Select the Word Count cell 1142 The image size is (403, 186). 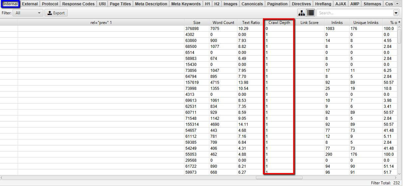[x=223, y=118]
